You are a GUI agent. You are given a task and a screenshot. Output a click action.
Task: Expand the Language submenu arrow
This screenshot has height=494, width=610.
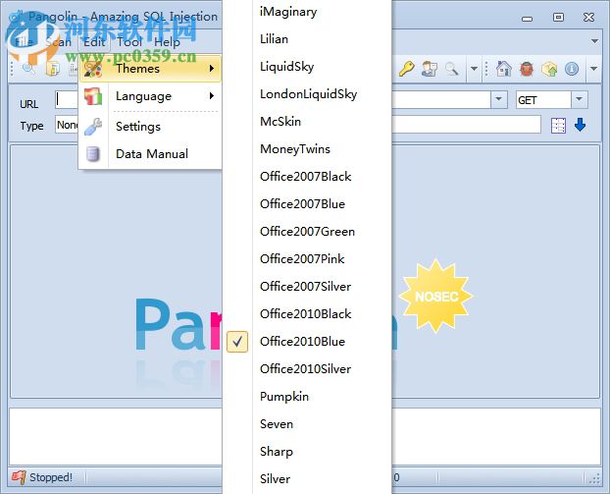tap(212, 96)
